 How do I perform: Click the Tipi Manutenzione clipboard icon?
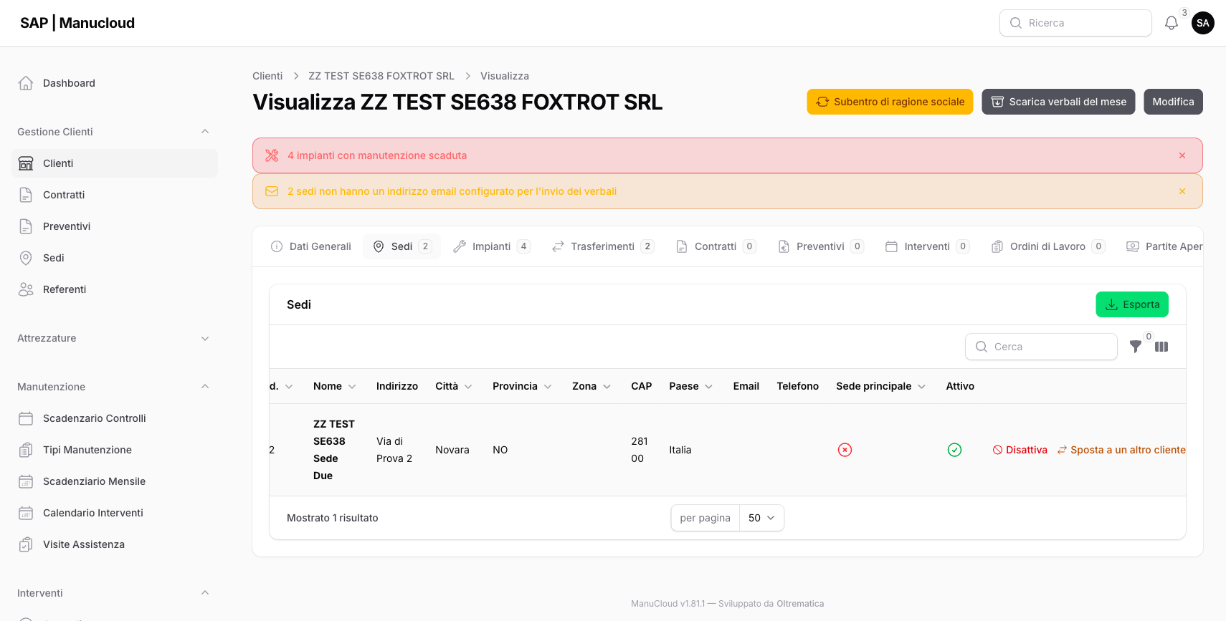coord(26,450)
